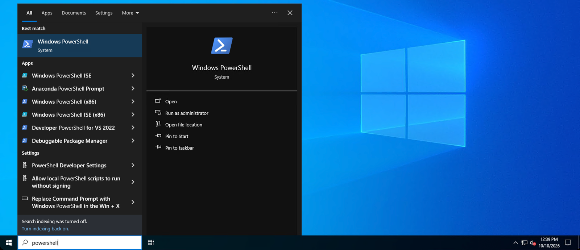
Task: Click the PowerShell ISE app icon
Action: click(x=25, y=75)
